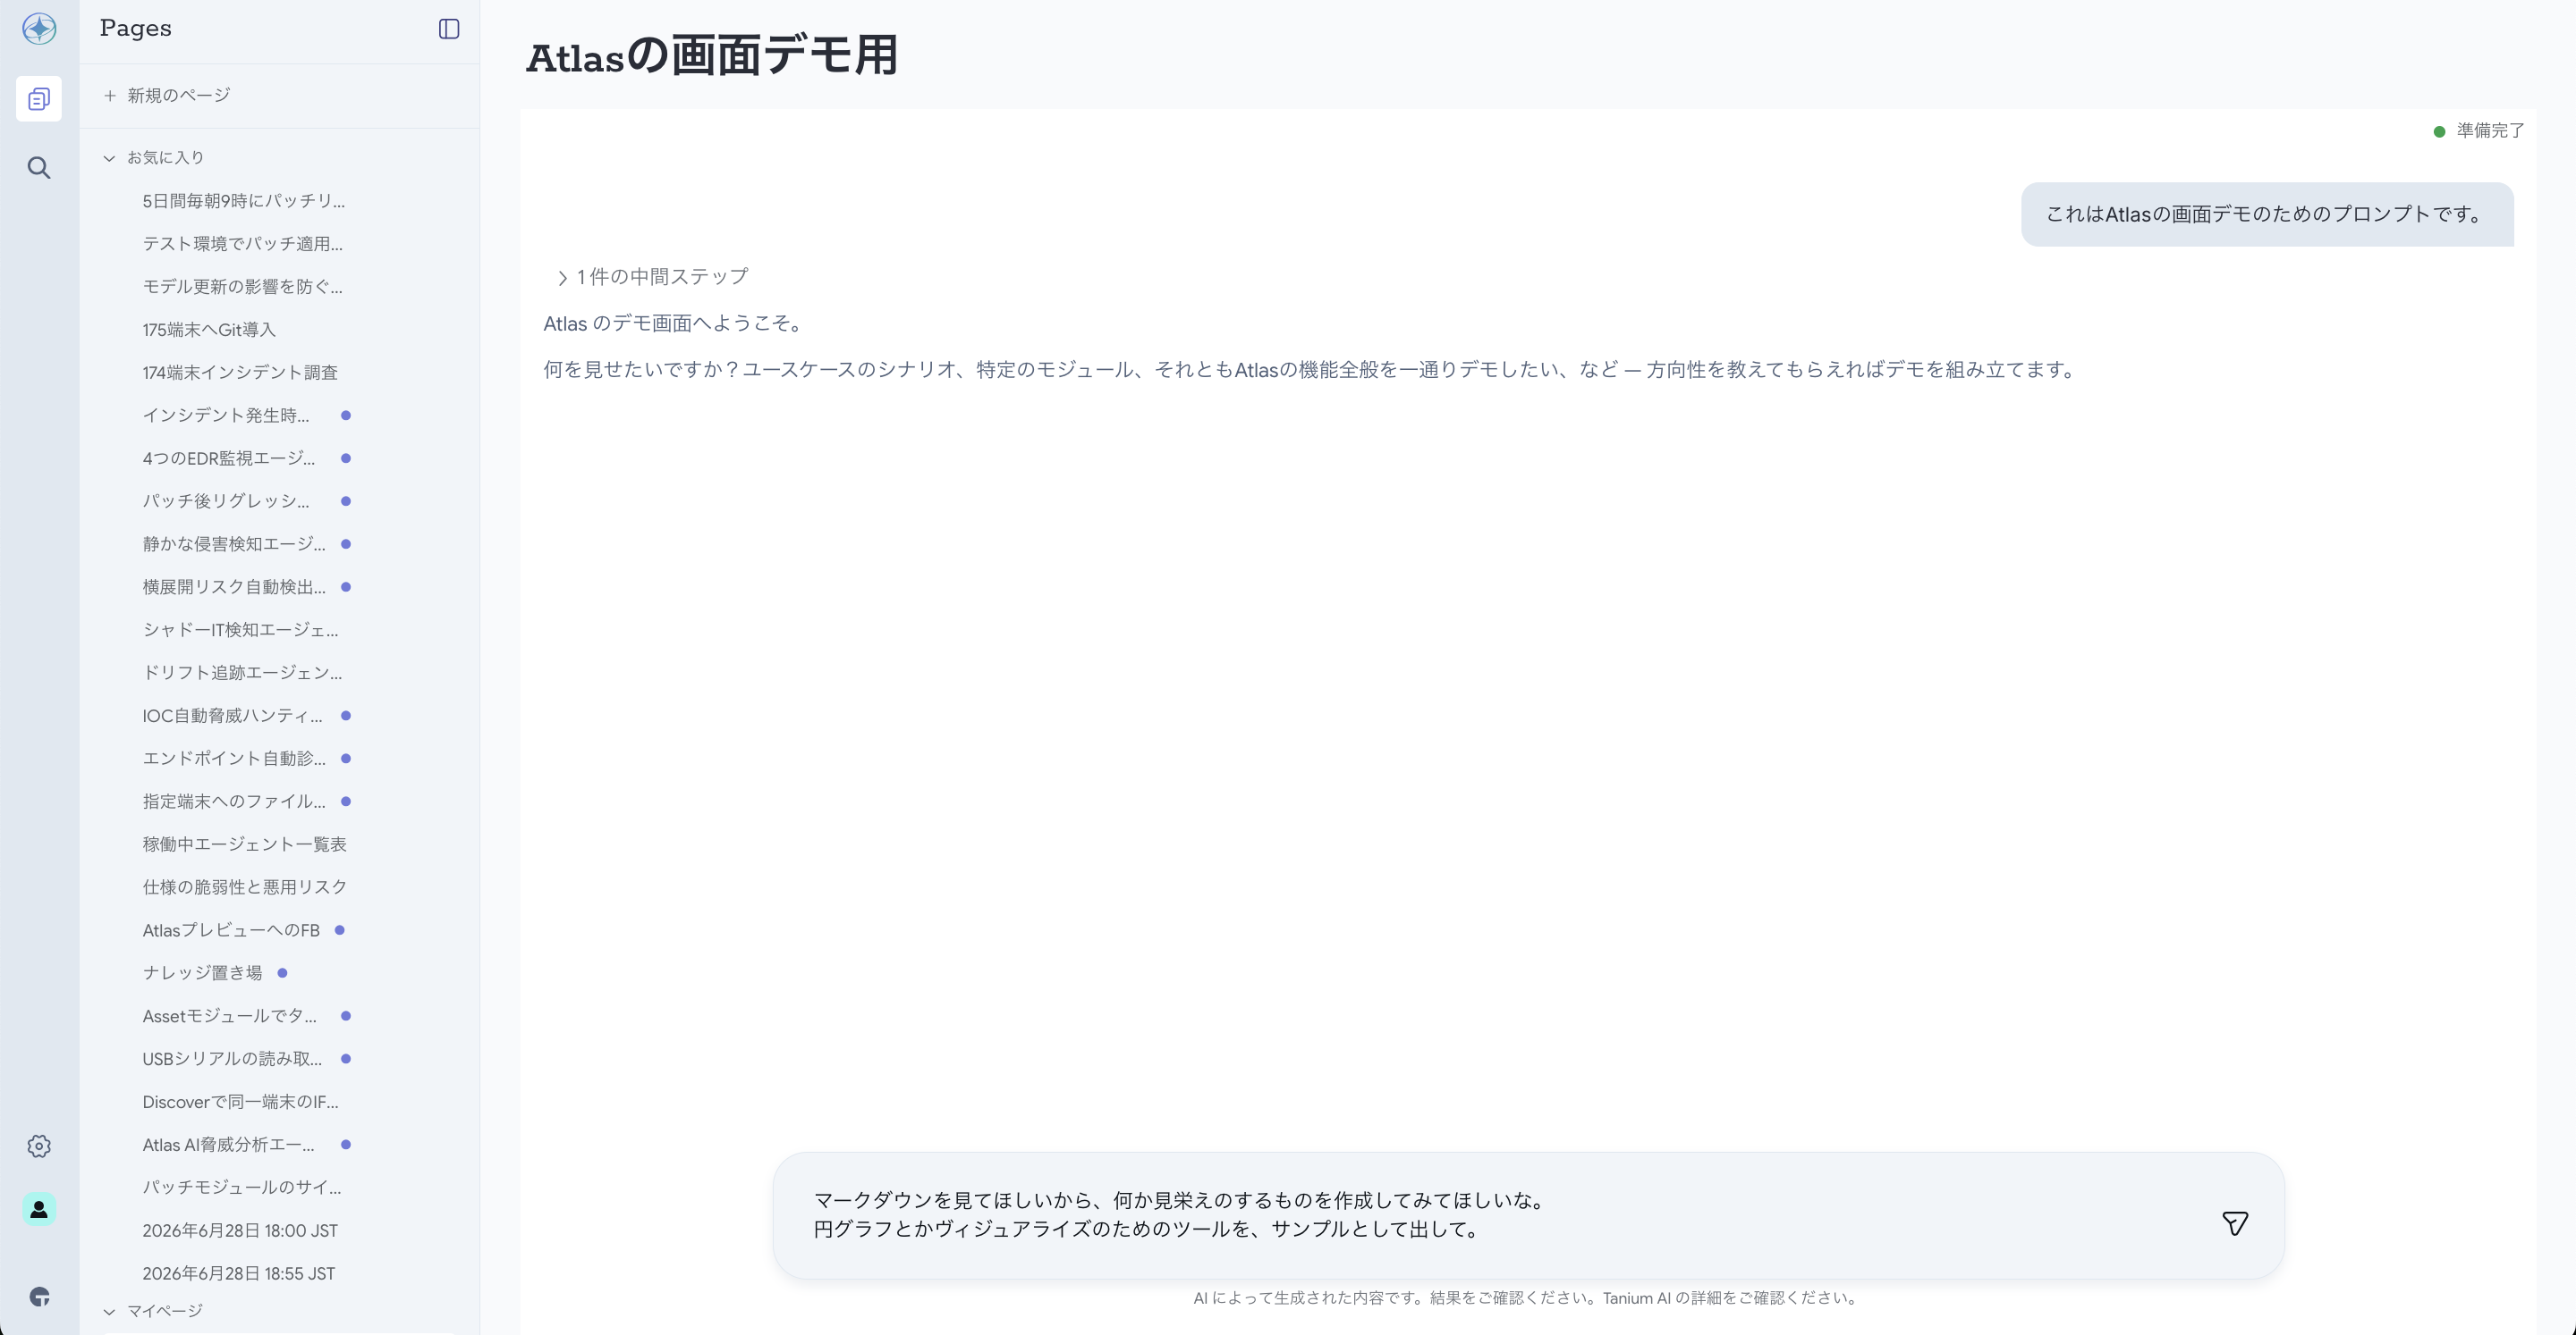Open page AtlasプレビューへのFB
The image size is (2576, 1335).
(231, 930)
